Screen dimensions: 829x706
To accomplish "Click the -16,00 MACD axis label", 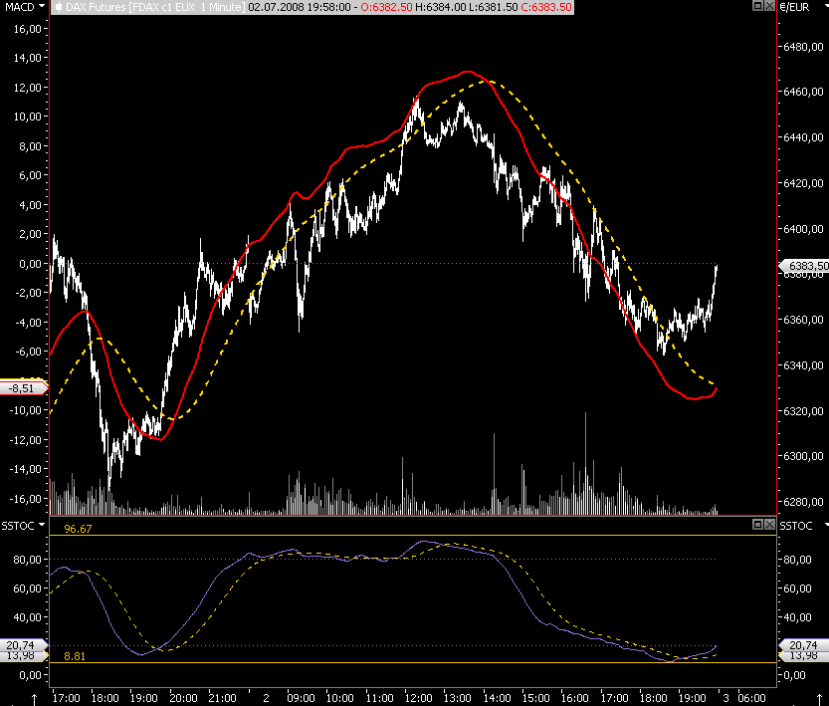I will pos(26,499).
